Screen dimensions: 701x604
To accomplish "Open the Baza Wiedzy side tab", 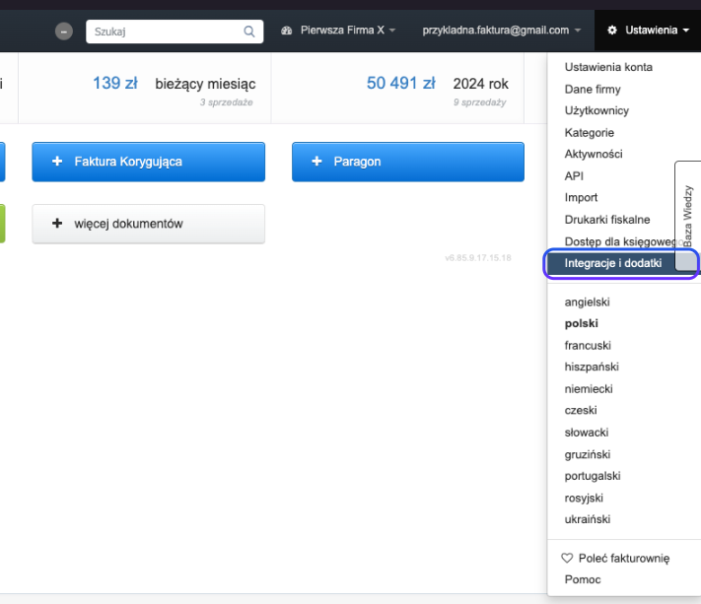I will [687, 215].
